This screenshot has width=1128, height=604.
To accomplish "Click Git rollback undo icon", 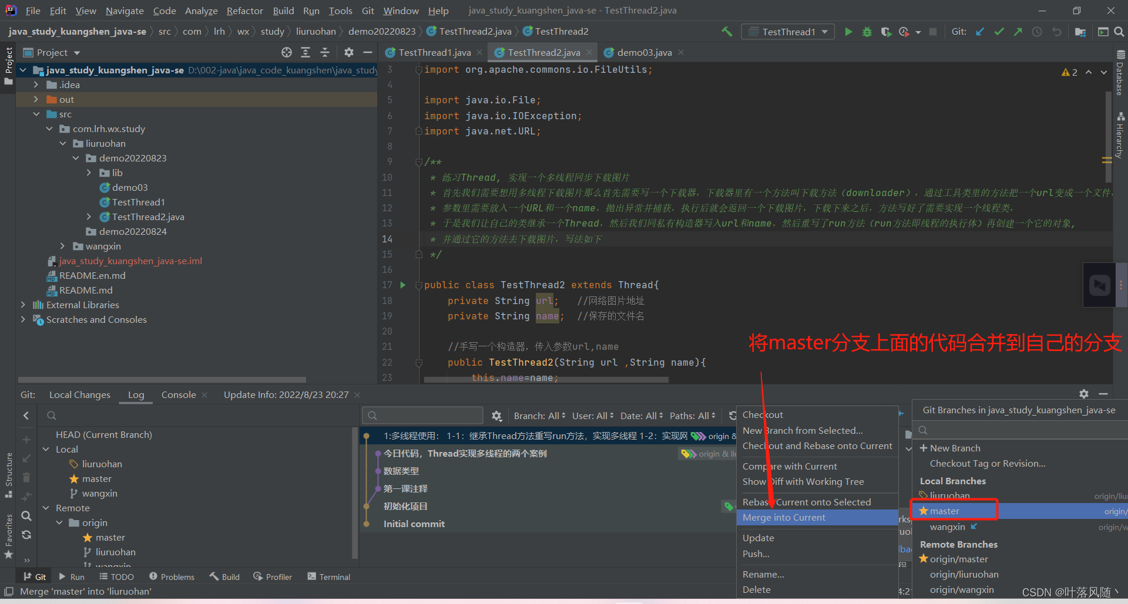I will click(x=1056, y=32).
